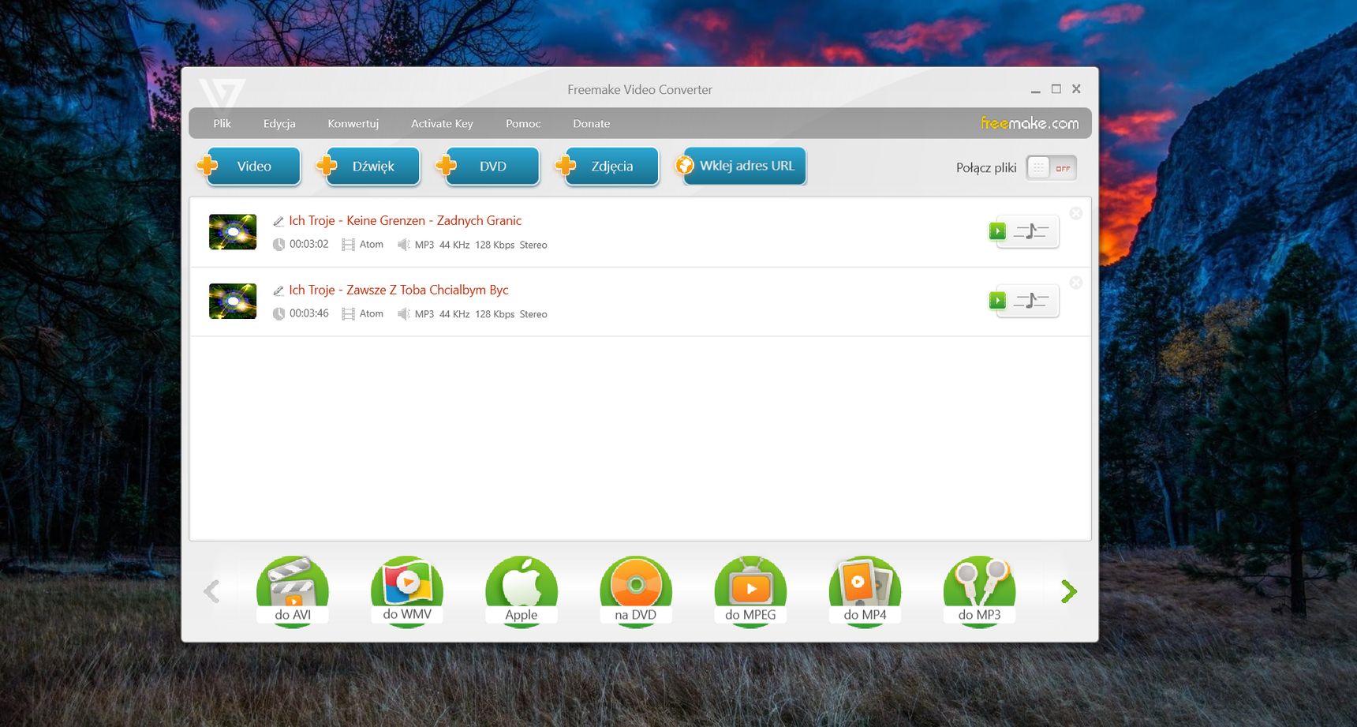Play the Zawsze Z Toba track
1357x727 pixels.
997,301
